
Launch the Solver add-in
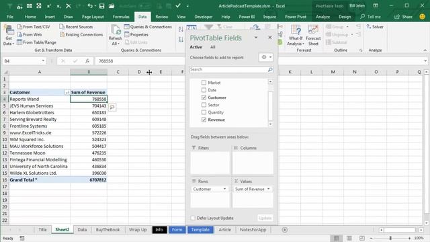click(375, 27)
